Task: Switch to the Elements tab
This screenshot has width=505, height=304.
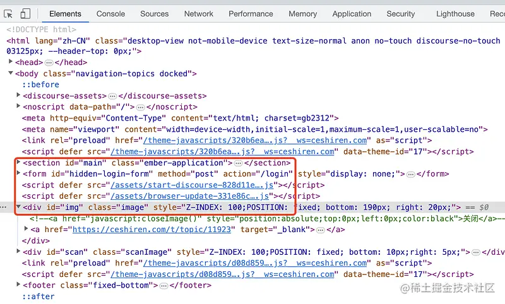Action: pos(65,14)
